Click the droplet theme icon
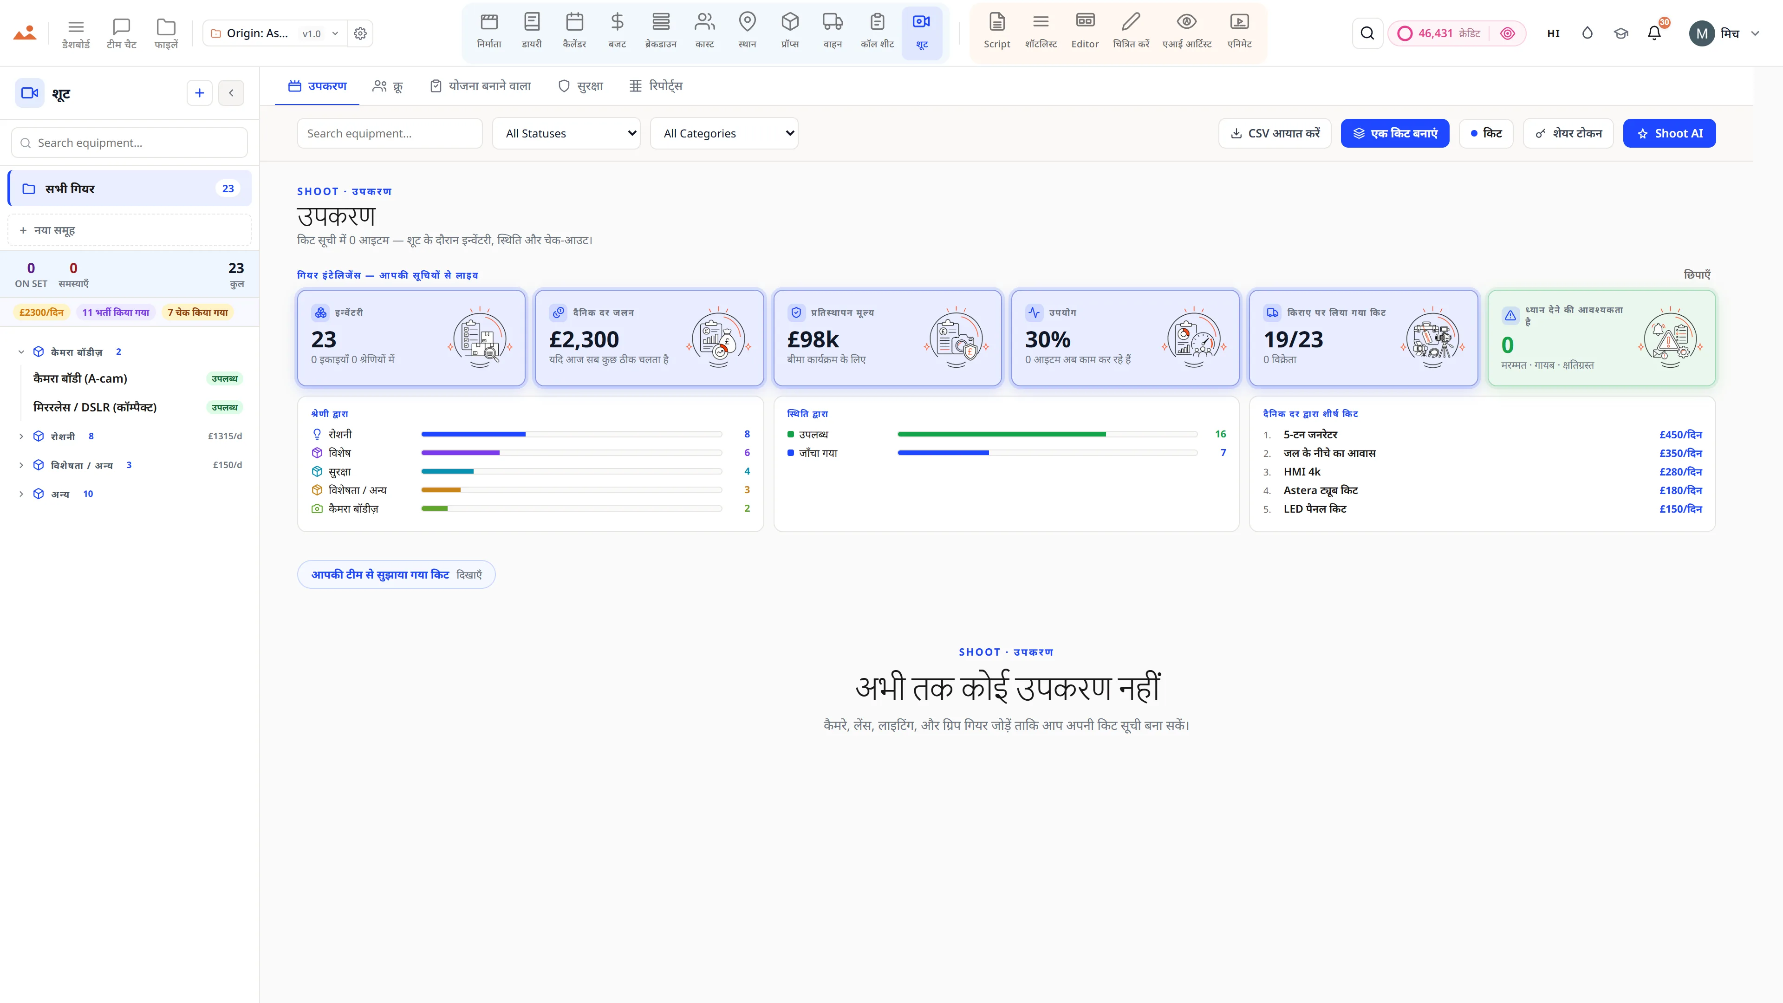The image size is (1783, 1003). tap(1587, 33)
